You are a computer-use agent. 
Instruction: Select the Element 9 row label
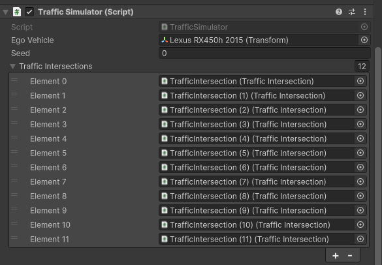48,210
